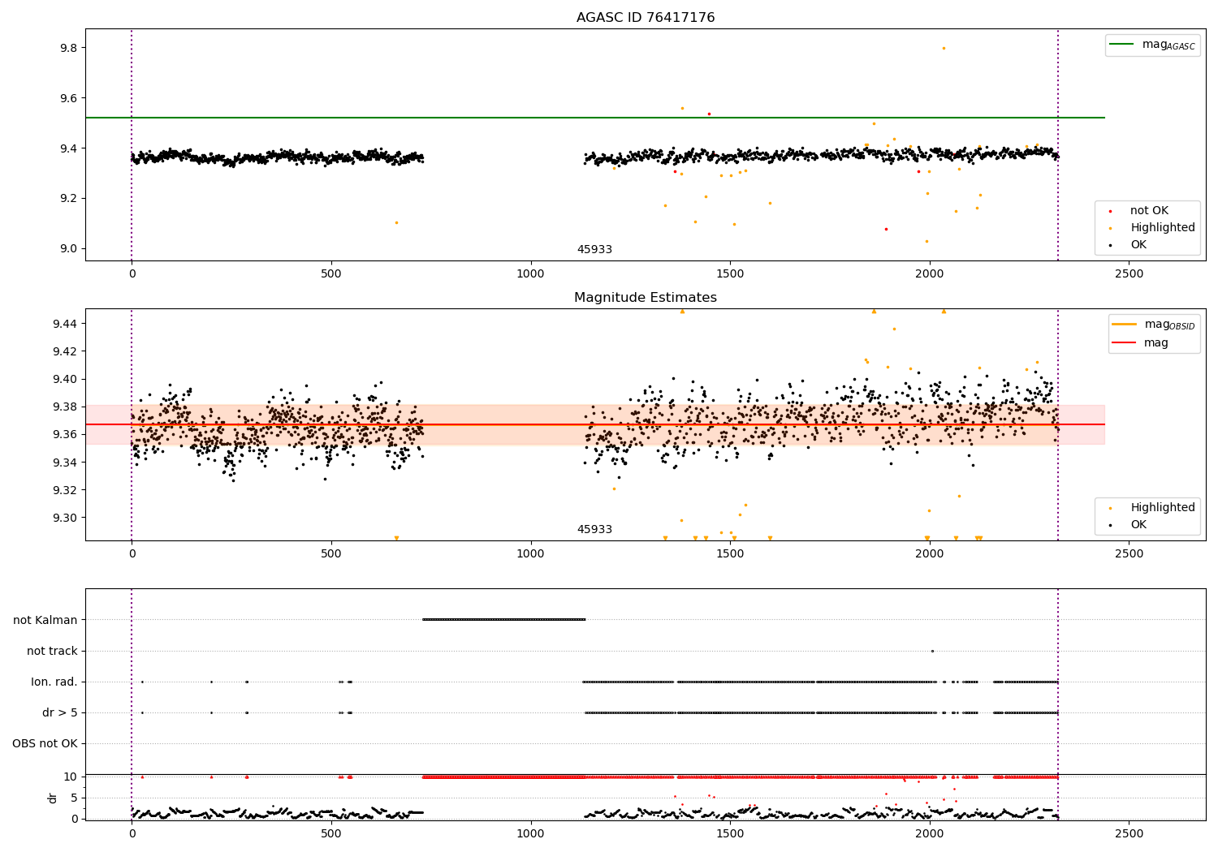This screenshot has width=1218, height=852.
Task: Click the 10 tick on the dr axis
Action: coord(71,777)
